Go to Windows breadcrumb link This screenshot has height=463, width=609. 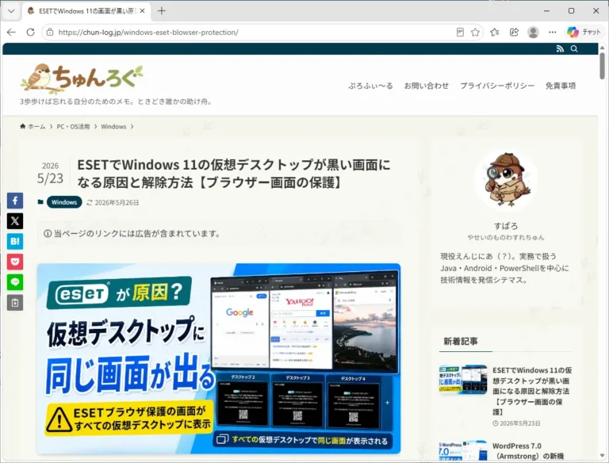[113, 127]
